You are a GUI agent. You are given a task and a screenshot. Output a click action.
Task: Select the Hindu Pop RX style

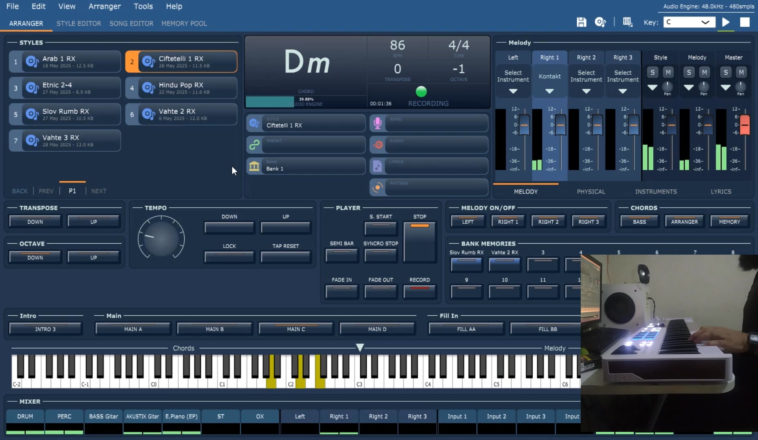point(181,88)
